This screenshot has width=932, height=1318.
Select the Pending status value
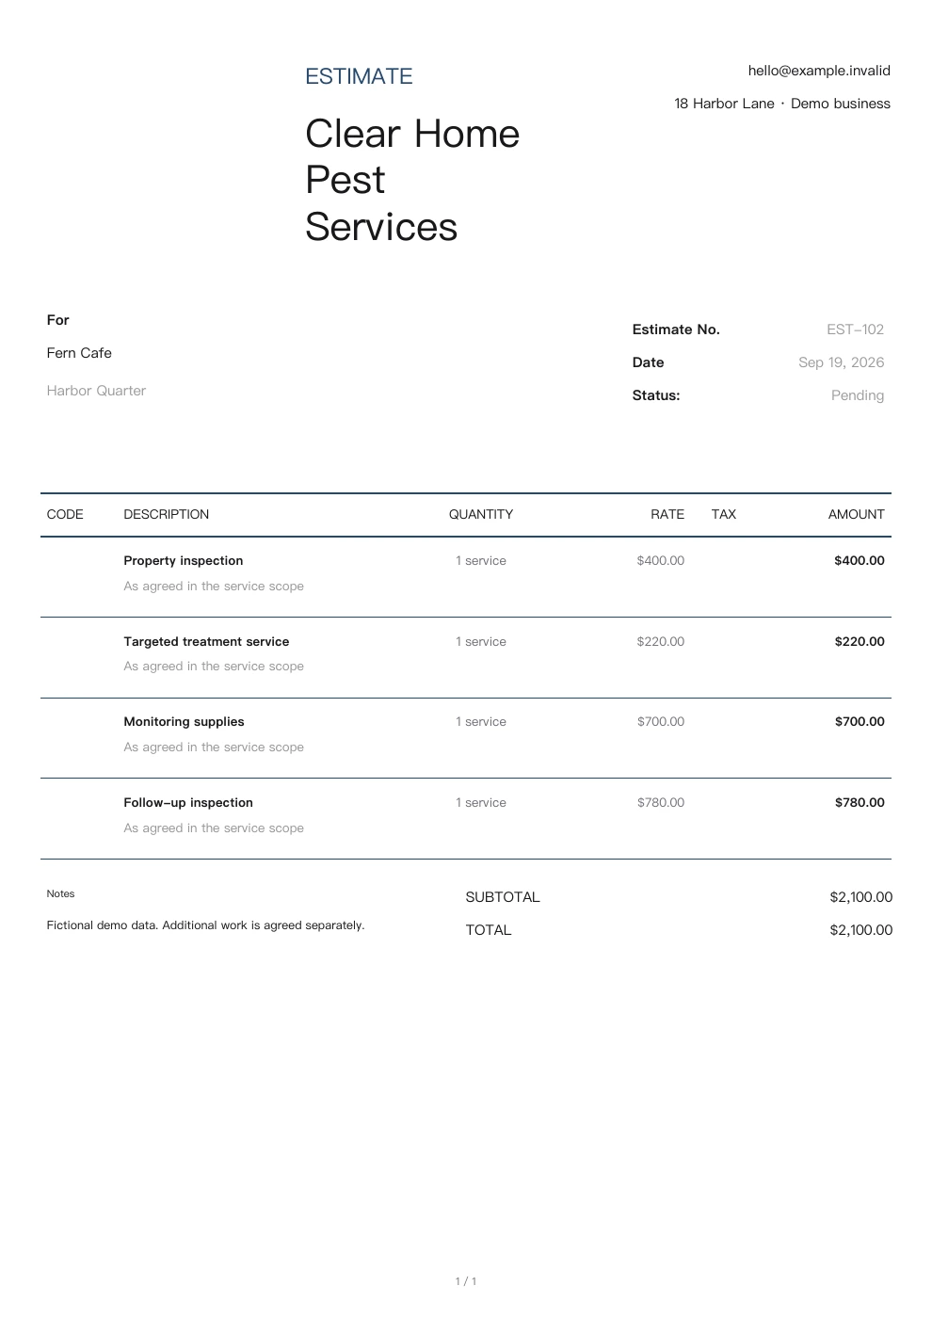tap(858, 395)
